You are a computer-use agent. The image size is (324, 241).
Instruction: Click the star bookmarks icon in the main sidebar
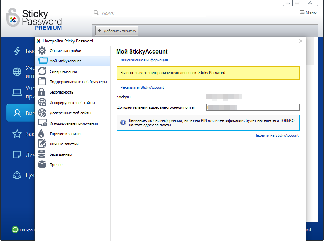[17, 134]
